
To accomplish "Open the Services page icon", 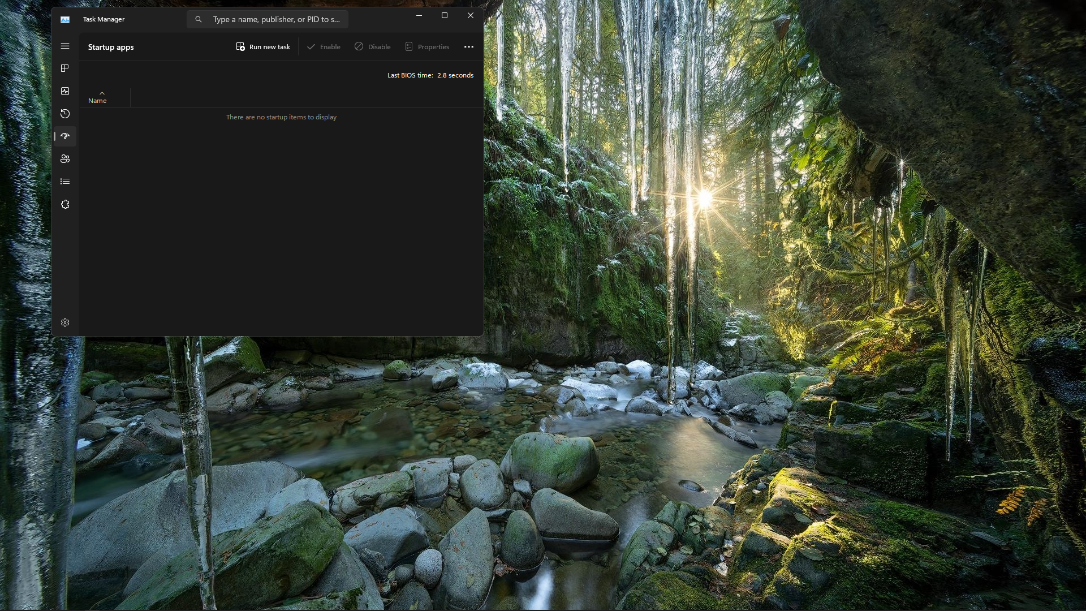I will click(x=65, y=204).
